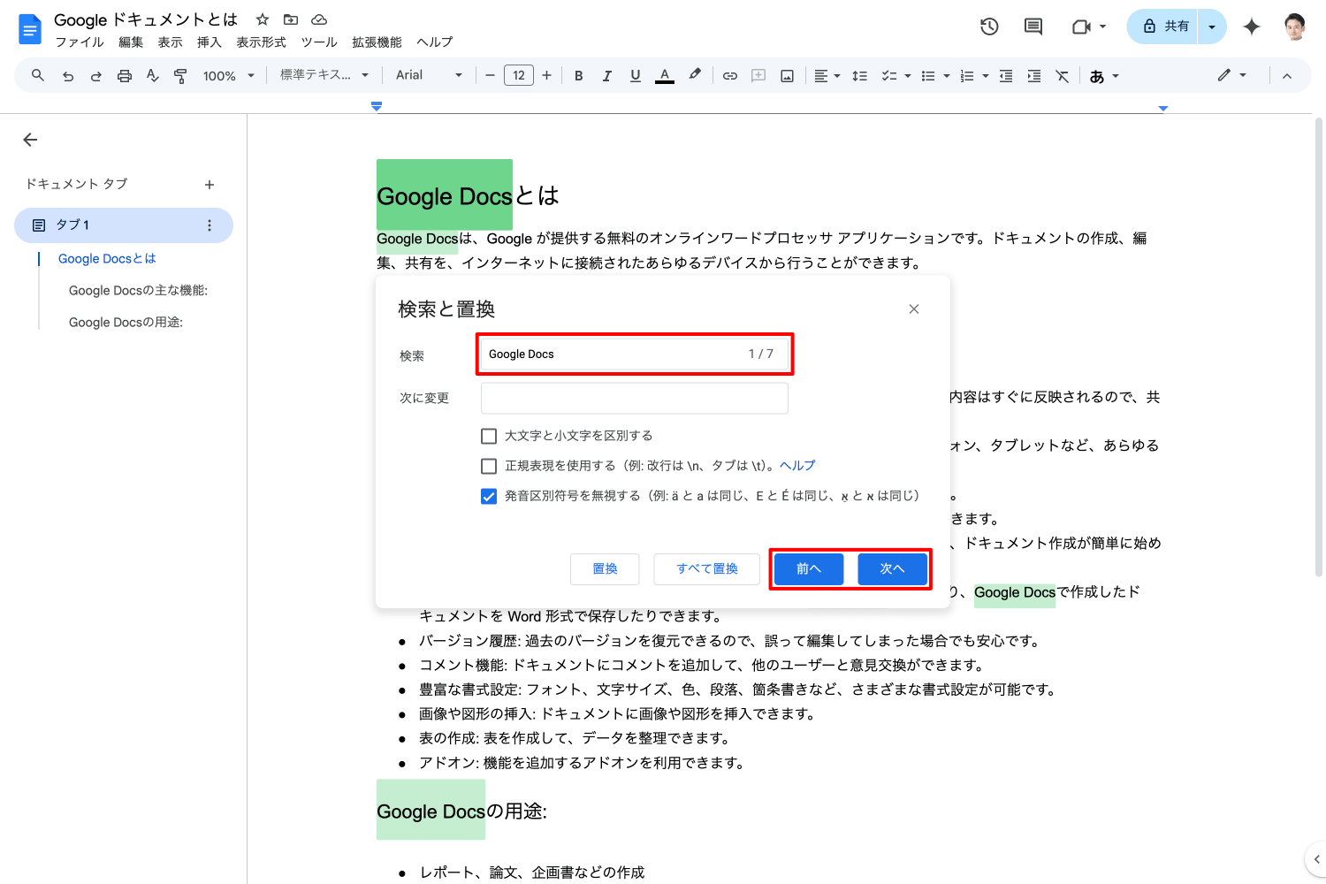Jump to Google Docsの用途 outline entry

126,322
